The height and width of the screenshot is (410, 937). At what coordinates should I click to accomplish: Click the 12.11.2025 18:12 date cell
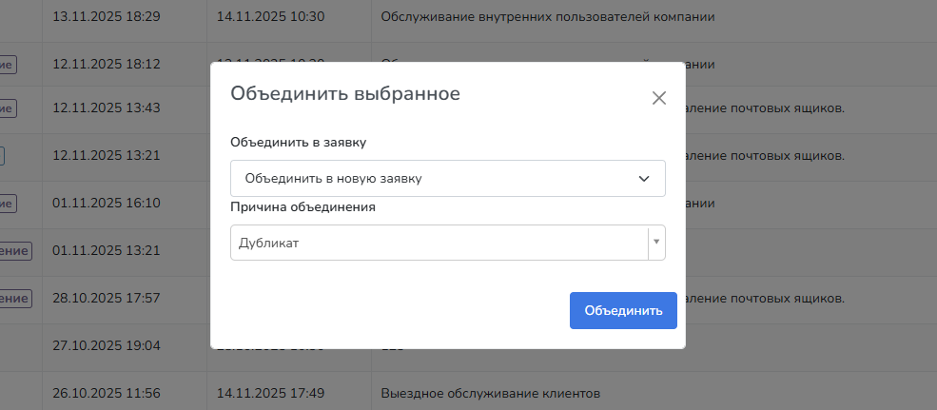(x=107, y=64)
